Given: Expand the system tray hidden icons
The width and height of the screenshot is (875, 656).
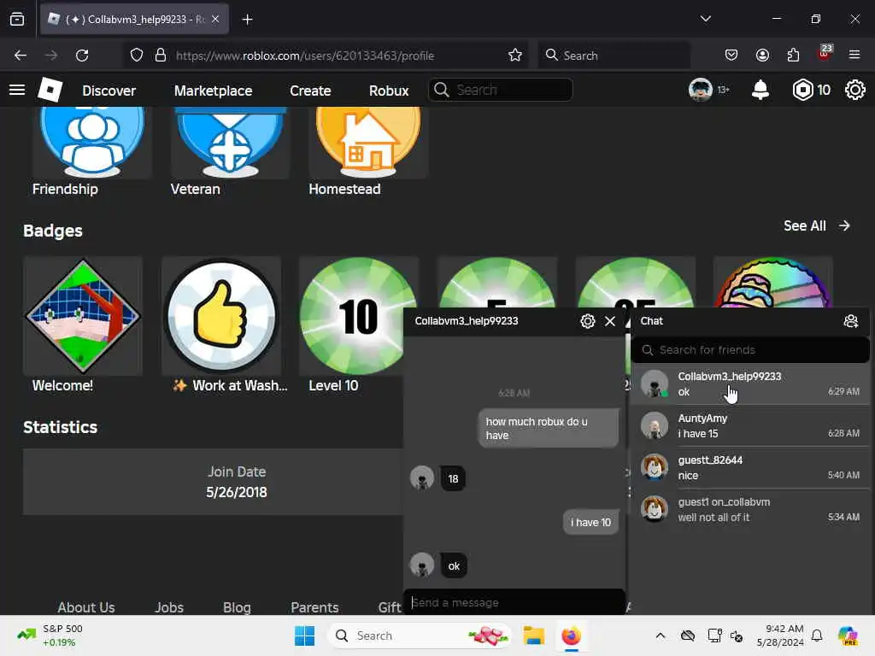Looking at the screenshot, I should pos(661,635).
